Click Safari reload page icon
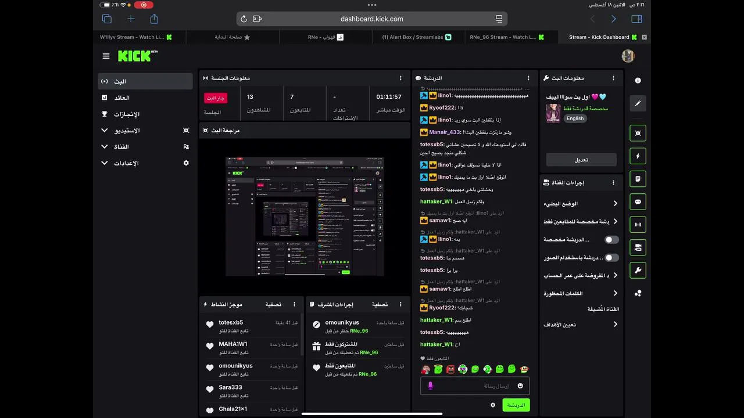Image resolution: width=744 pixels, height=418 pixels. (x=244, y=19)
